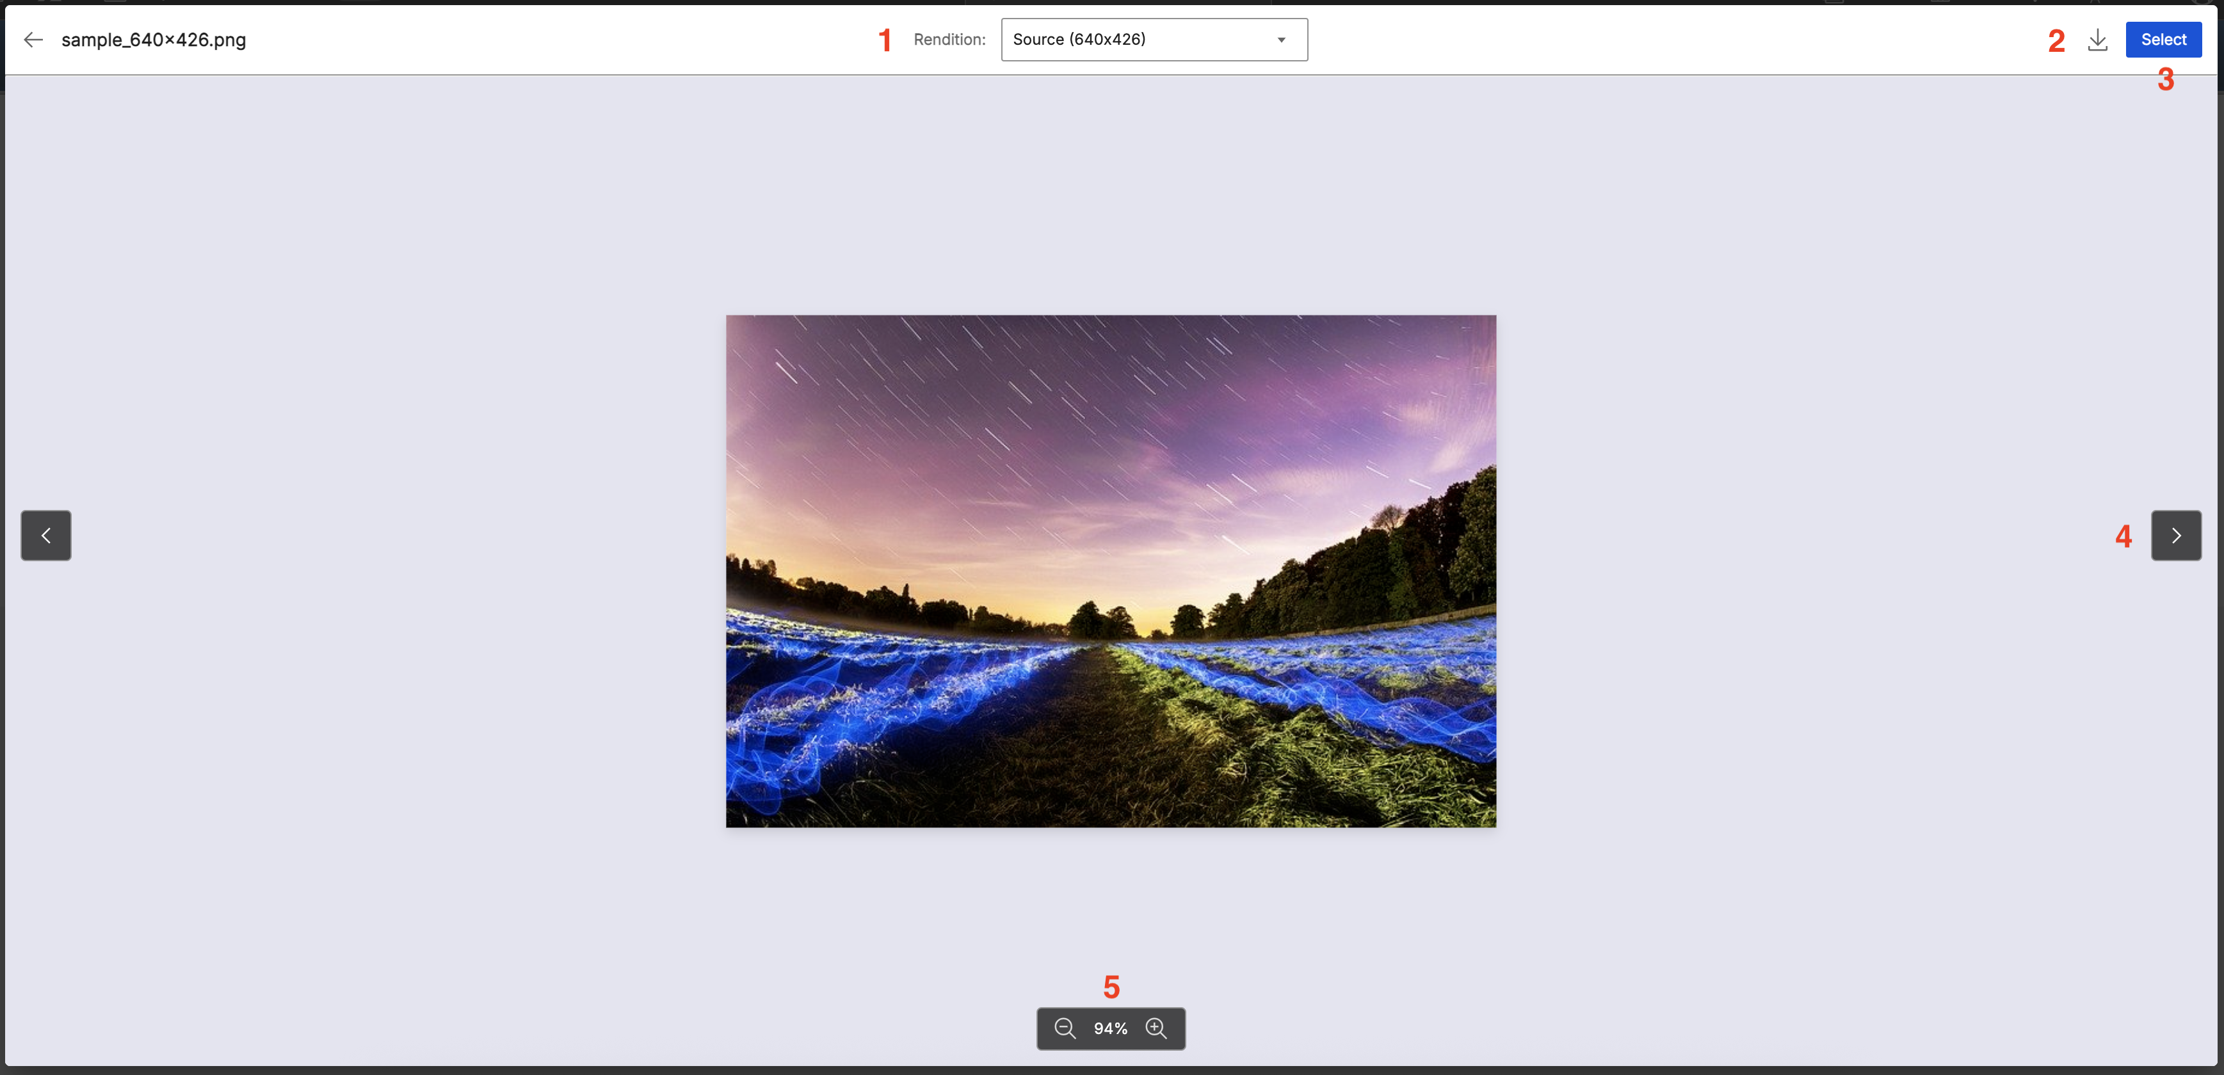This screenshot has width=2224, height=1075.
Task: Click the small caret in the Rendition field
Action: (x=1281, y=40)
